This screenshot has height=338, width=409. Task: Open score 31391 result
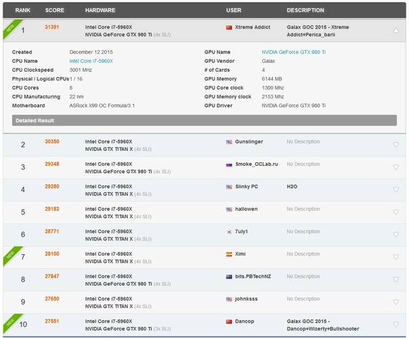[x=52, y=27]
